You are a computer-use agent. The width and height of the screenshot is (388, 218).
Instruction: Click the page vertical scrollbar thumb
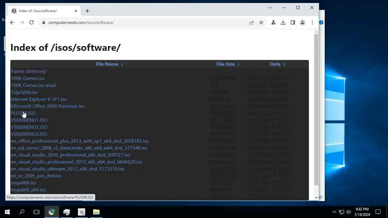tap(316, 110)
